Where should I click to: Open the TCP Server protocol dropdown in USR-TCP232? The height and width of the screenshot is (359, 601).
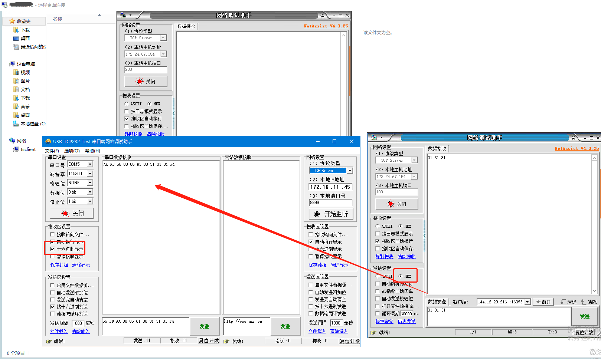pos(349,171)
